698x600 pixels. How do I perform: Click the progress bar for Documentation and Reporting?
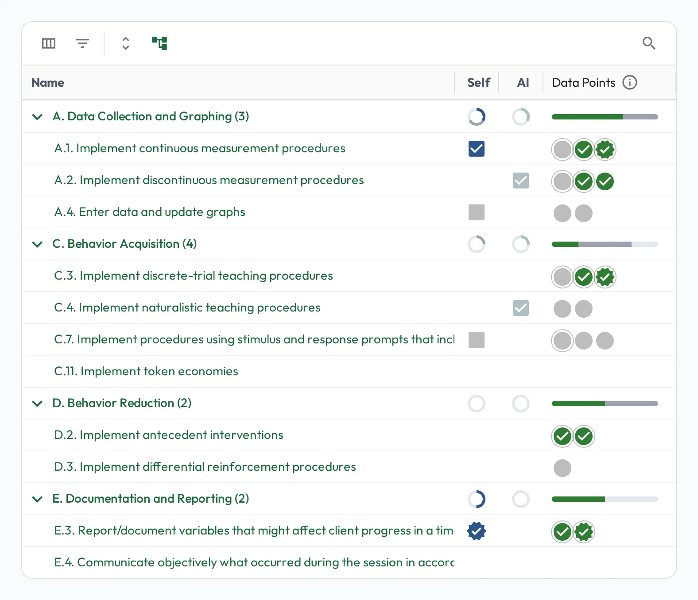point(605,499)
